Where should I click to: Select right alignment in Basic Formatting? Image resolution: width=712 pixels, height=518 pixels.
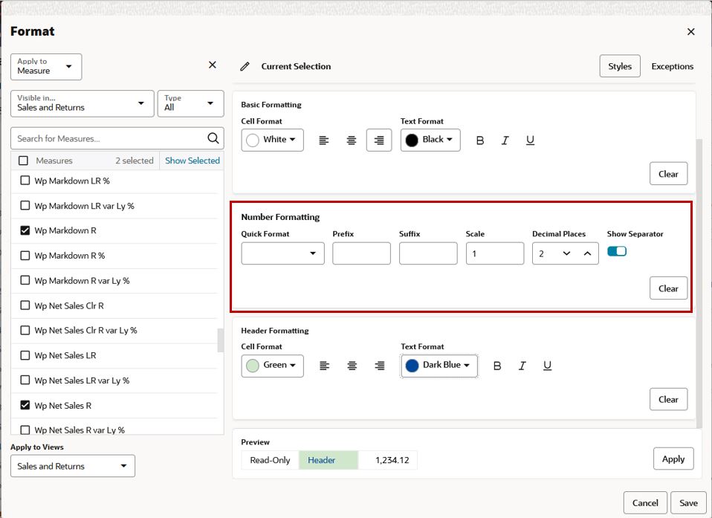coord(377,140)
